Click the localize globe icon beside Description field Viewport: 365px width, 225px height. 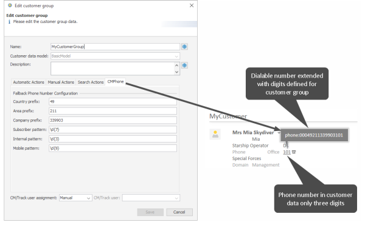click(184, 65)
